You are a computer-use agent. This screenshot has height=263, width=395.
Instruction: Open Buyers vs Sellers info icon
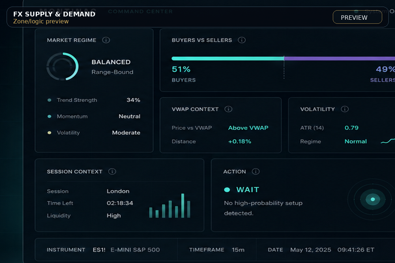[242, 40]
